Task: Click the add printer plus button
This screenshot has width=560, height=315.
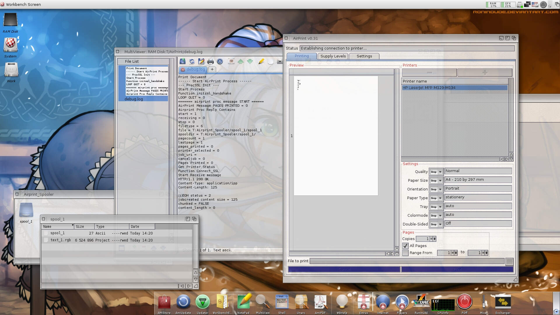Action: 485,72
